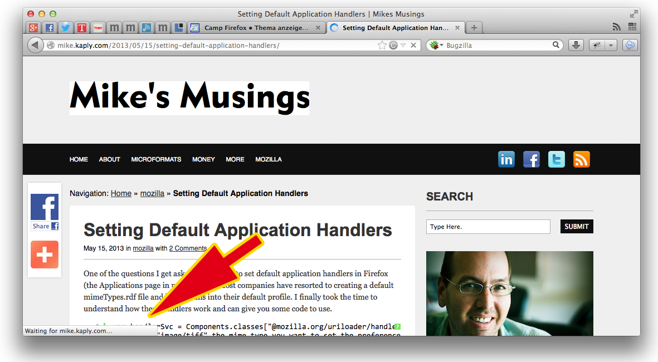Image resolution: width=658 pixels, height=362 pixels.
Task: Open the tab groups view icon
Action: tap(632, 27)
